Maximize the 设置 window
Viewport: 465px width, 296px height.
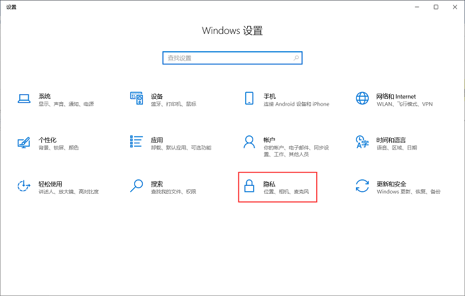pyautogui.click(x=436, y=7)
